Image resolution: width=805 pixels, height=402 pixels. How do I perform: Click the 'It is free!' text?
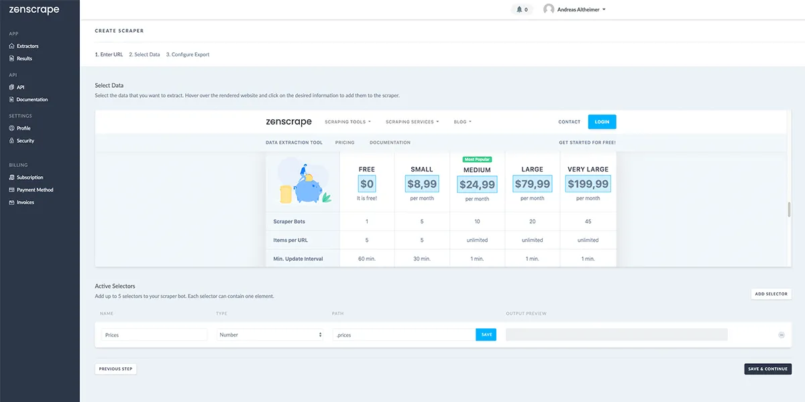click(x=367, y=198)
